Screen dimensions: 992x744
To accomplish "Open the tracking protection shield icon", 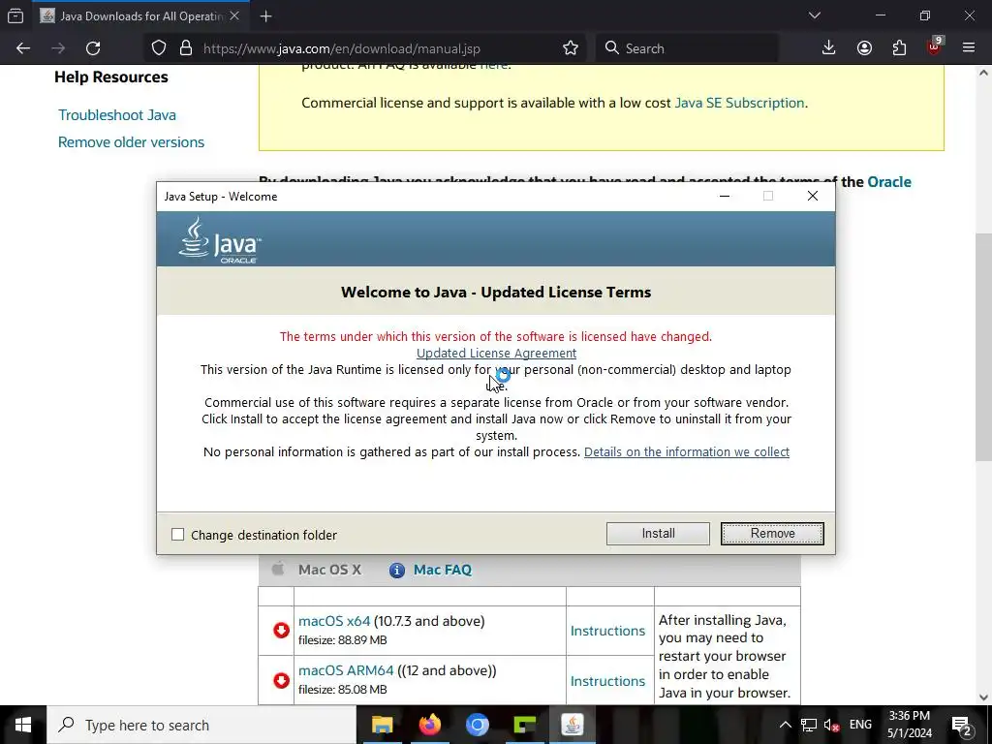I will pos(159,48).
